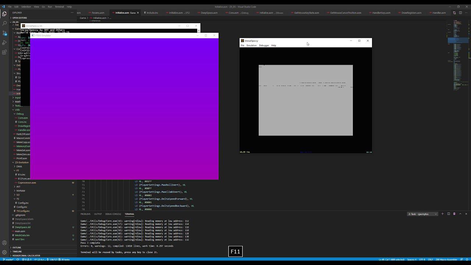Viewport: 471px width, 265px height.
Task: Open the Emulation menu in UnrealSpeccy
Action: [252, 46]
